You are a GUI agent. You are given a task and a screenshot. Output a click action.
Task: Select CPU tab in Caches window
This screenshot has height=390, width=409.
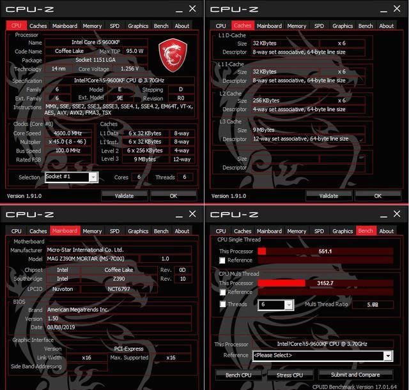click(220, 26)
